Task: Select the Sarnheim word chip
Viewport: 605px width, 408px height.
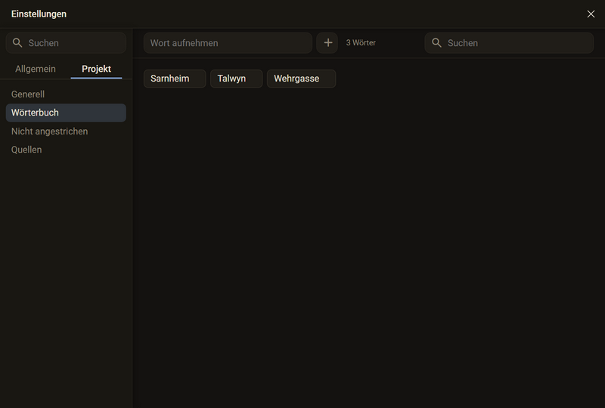Action: (175, 79)
